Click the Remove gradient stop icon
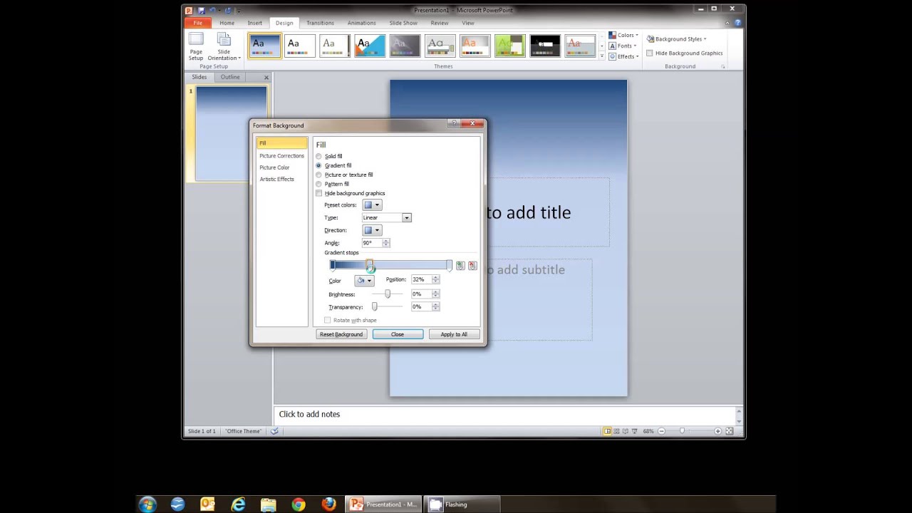 pyautogui.click(x=472, y=266)
